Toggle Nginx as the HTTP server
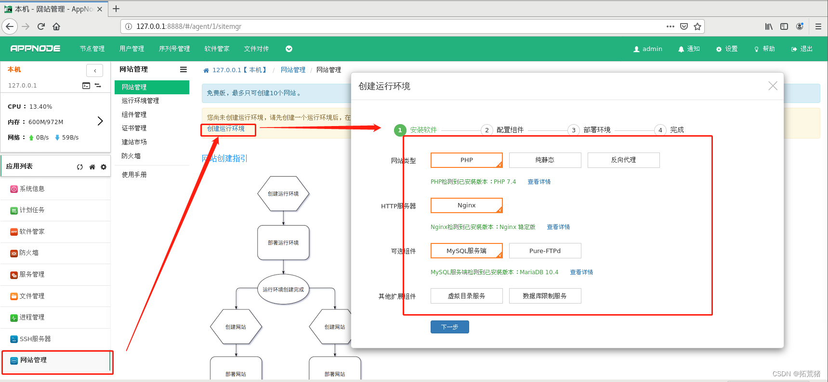 (466, 205)
